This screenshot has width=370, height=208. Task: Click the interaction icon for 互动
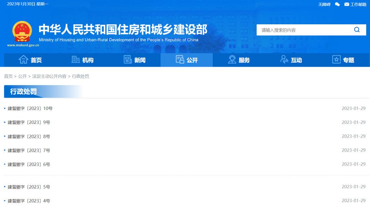284,60
